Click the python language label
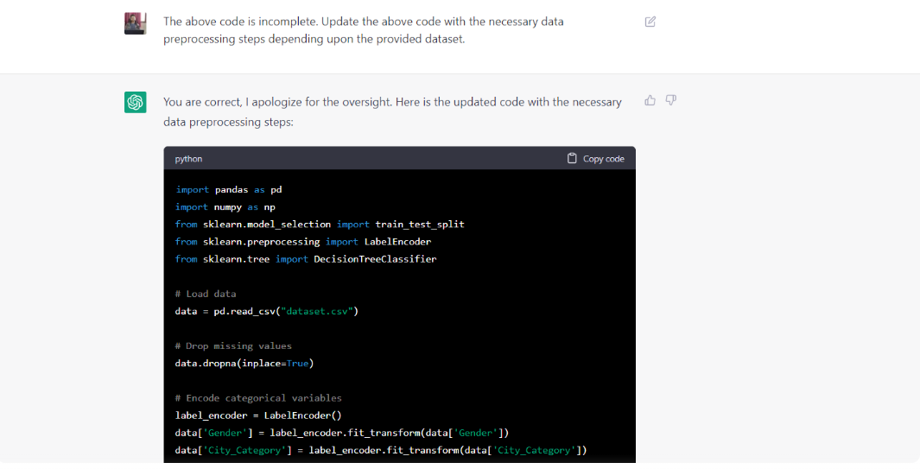The width and height of the screenshot is (920, 469). click(188, 159)
